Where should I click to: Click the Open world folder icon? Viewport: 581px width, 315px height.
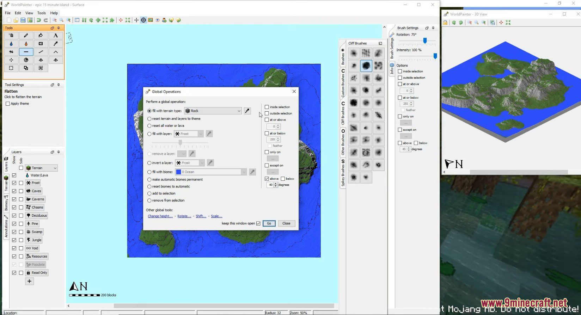click(16, 20)
